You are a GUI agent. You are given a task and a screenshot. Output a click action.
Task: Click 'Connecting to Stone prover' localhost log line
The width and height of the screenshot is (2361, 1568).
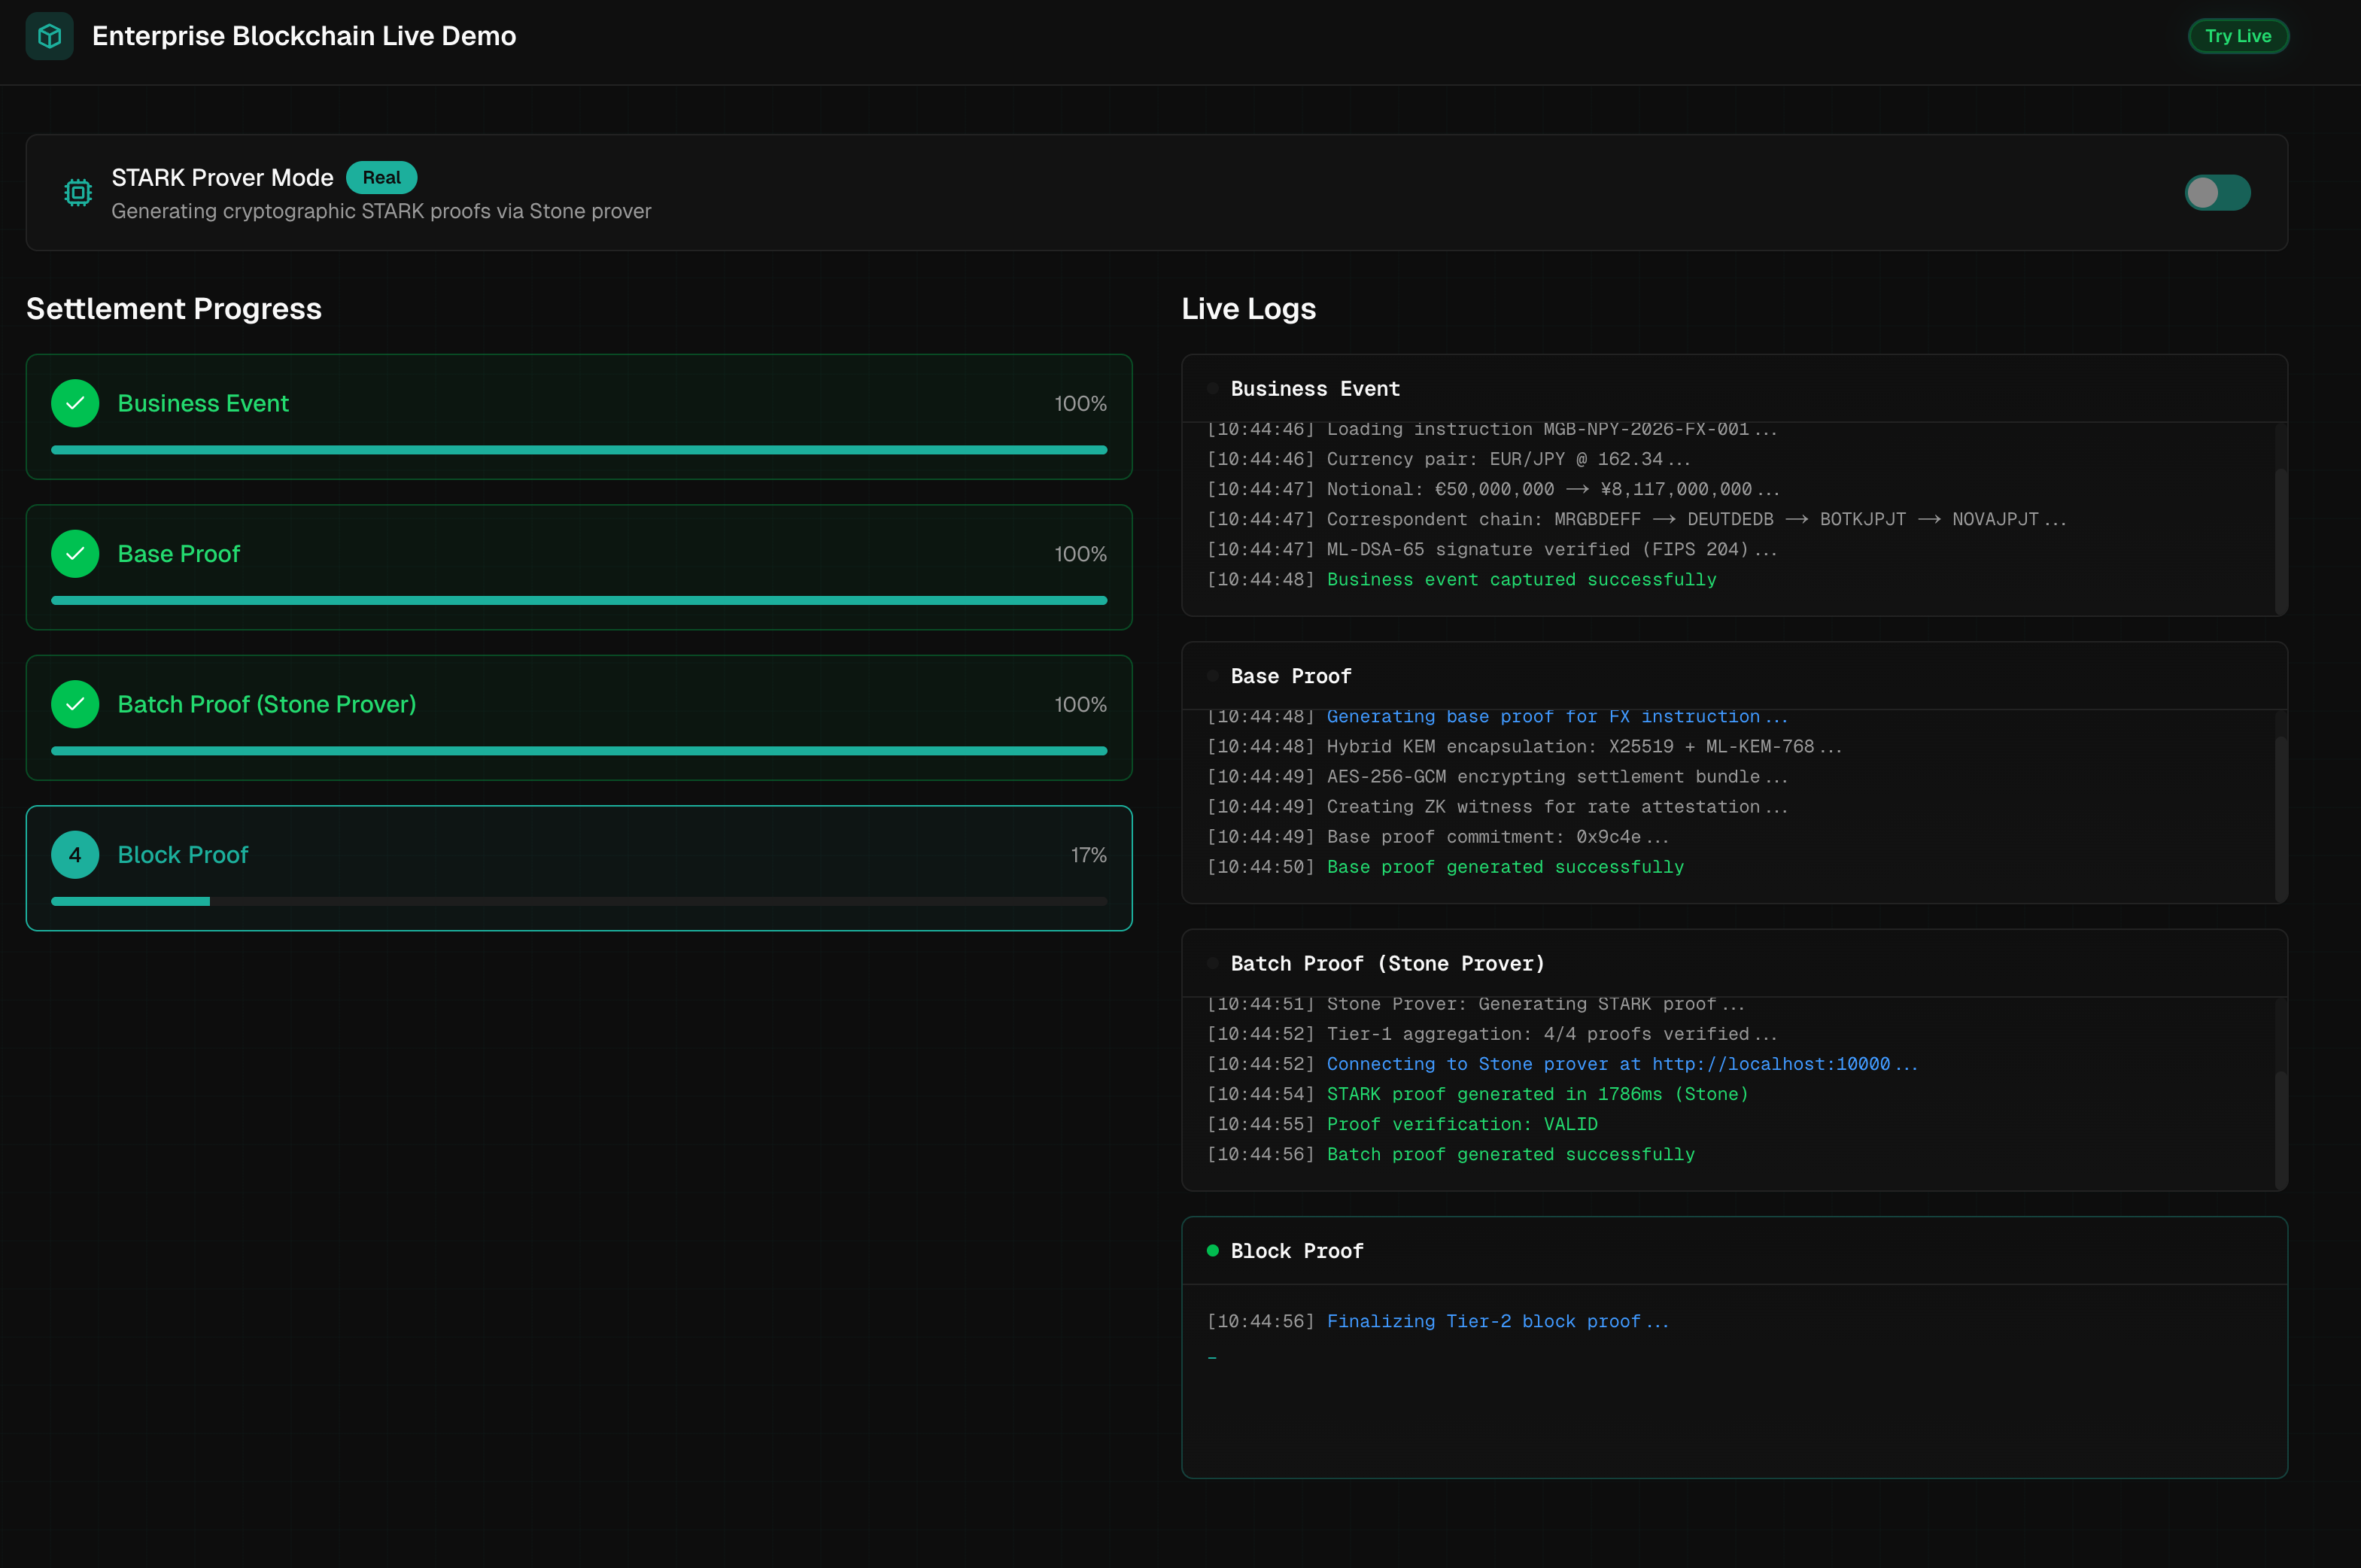click(x=1562, y=1063)
